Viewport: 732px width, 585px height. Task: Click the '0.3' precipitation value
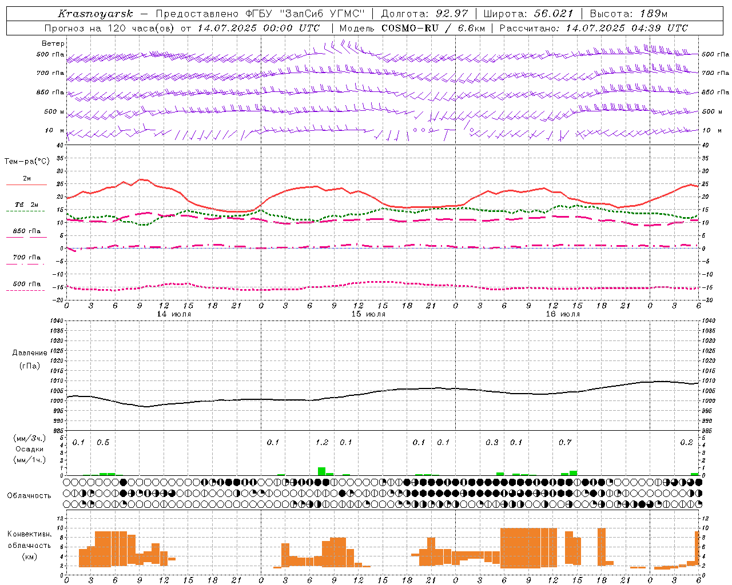[x=492, y=443]
